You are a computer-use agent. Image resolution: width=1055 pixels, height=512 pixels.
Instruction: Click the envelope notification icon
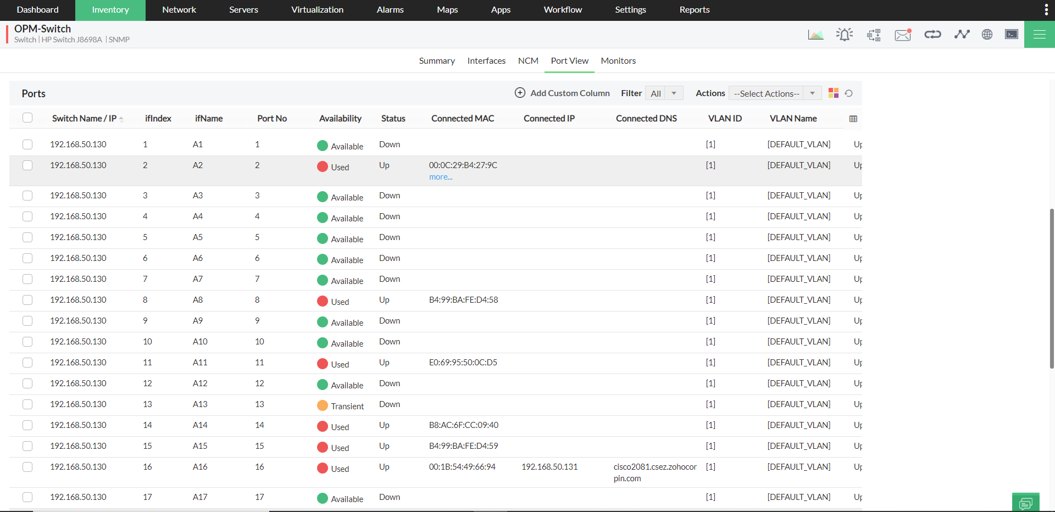[903, 35]
